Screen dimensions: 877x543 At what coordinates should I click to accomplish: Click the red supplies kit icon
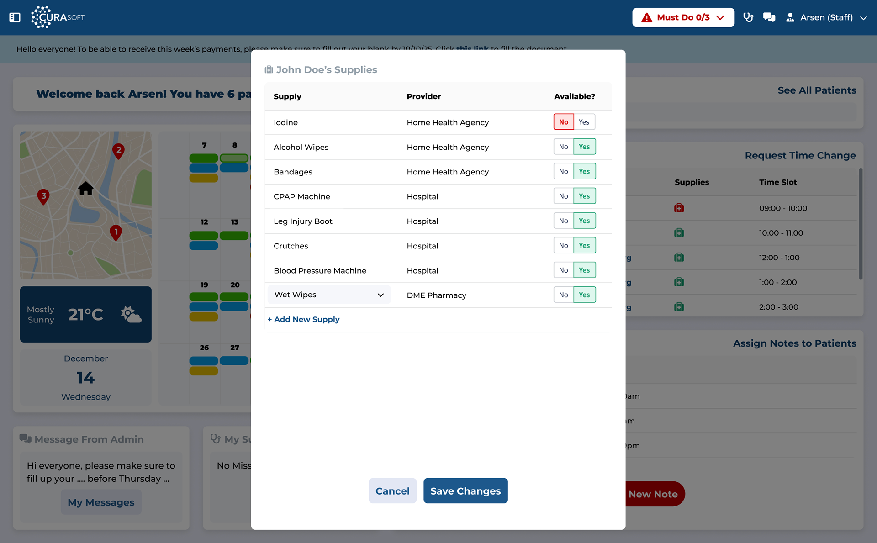pyautogui.click(x=679, y=208)
